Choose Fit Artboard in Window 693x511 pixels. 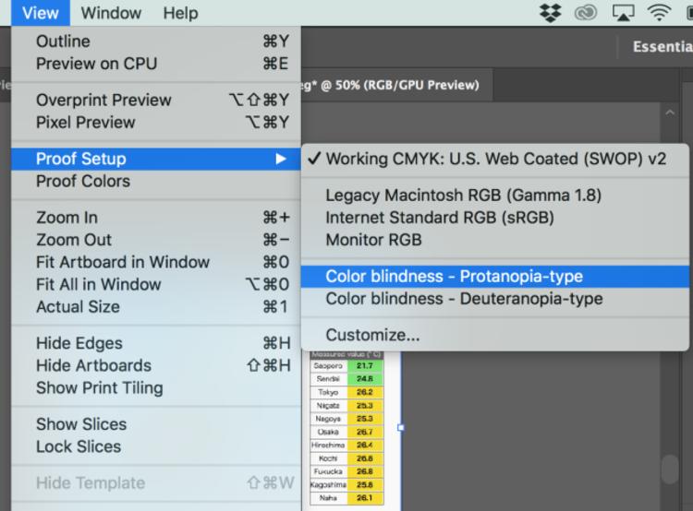(122, 262)
